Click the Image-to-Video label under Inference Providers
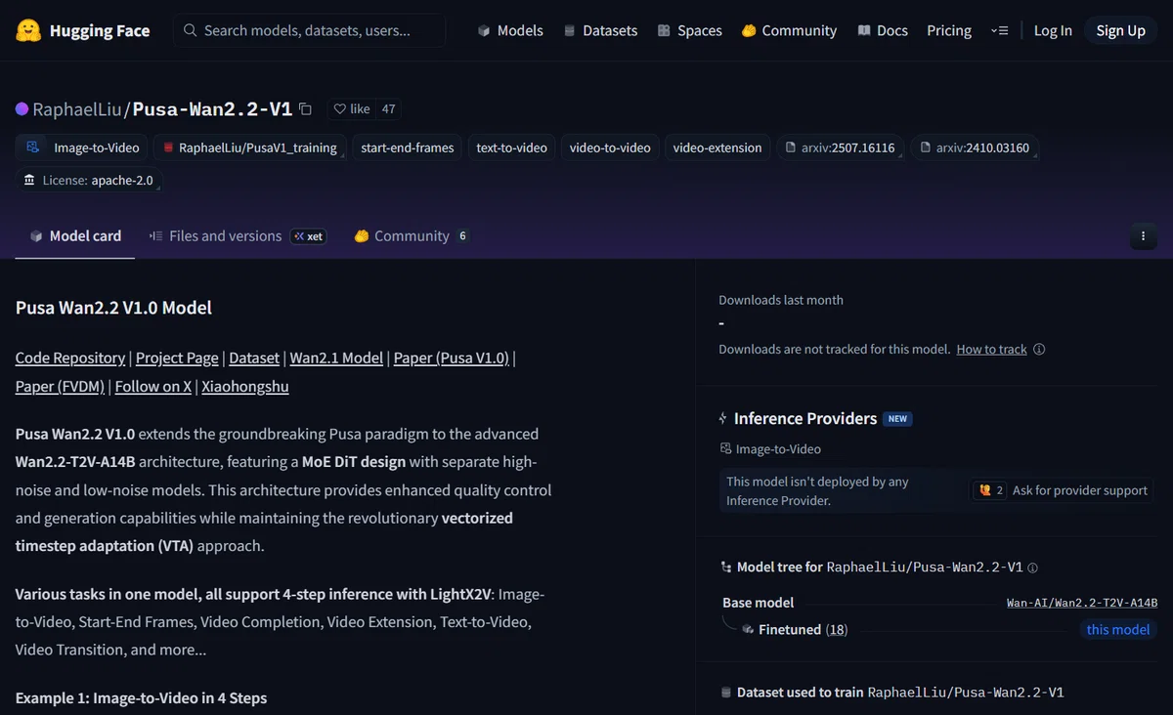 (x=778, y=449)
